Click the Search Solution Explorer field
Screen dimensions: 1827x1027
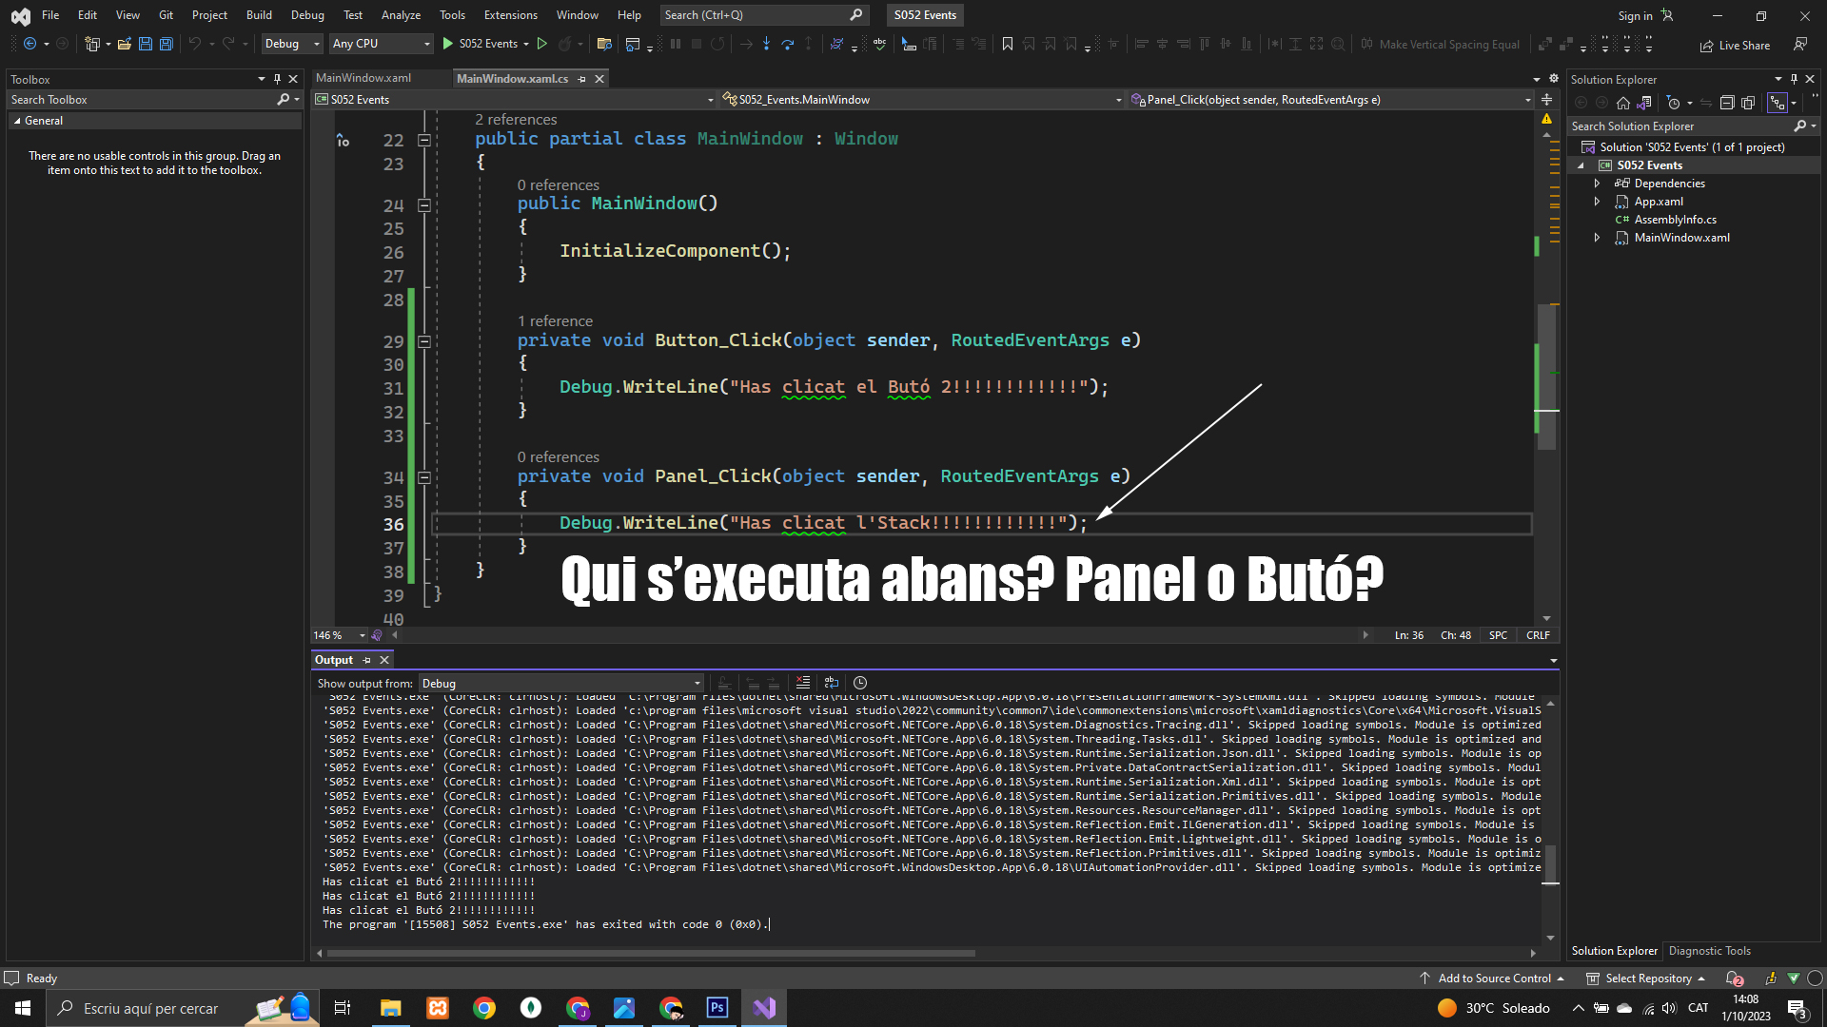pos(1680,126)
